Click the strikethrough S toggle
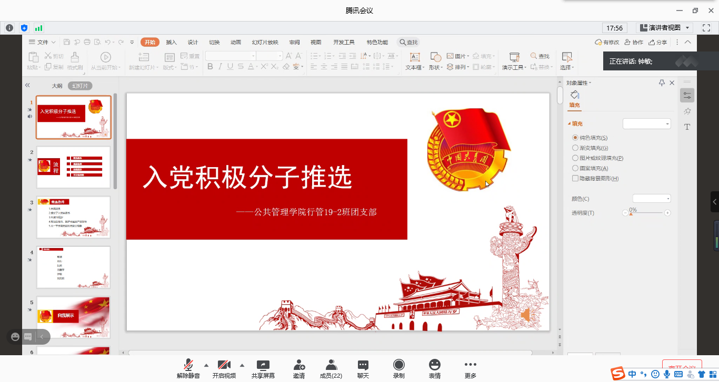 (x=241, y=67)
